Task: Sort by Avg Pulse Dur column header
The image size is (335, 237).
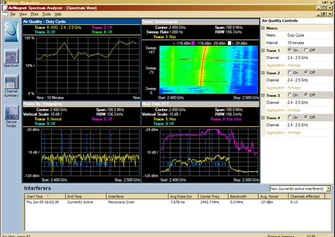Action: 183,196
